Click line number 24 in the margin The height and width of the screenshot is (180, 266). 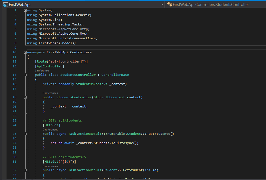coord(15,125)
